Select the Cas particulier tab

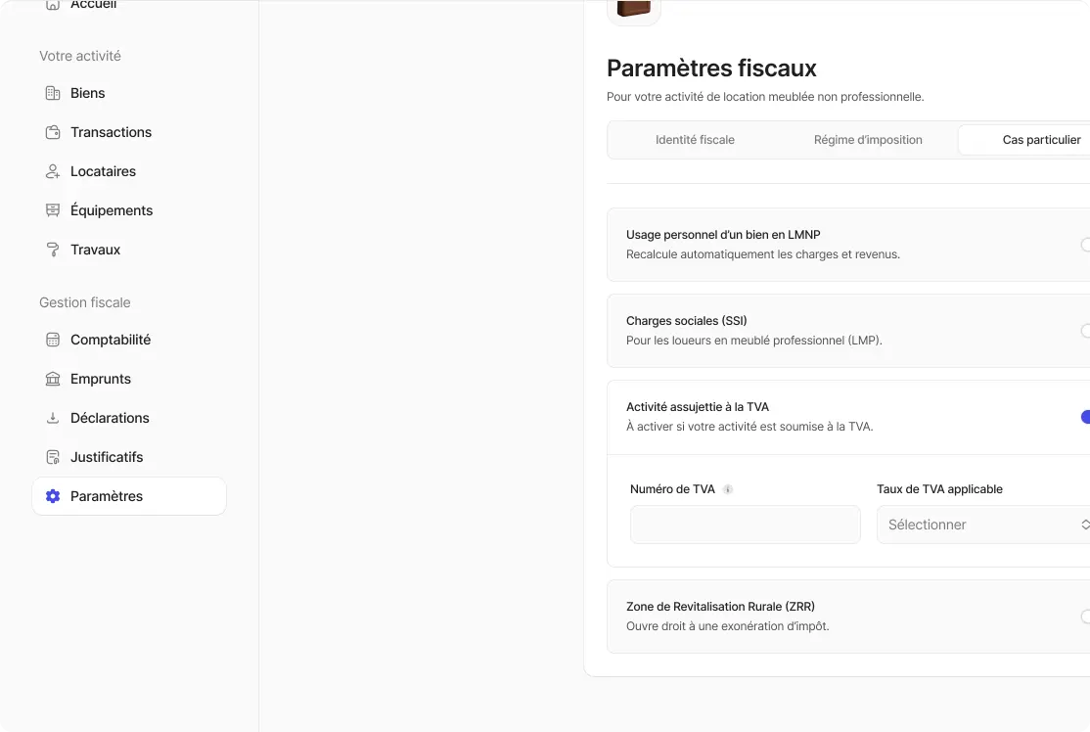pos(1041,140)
